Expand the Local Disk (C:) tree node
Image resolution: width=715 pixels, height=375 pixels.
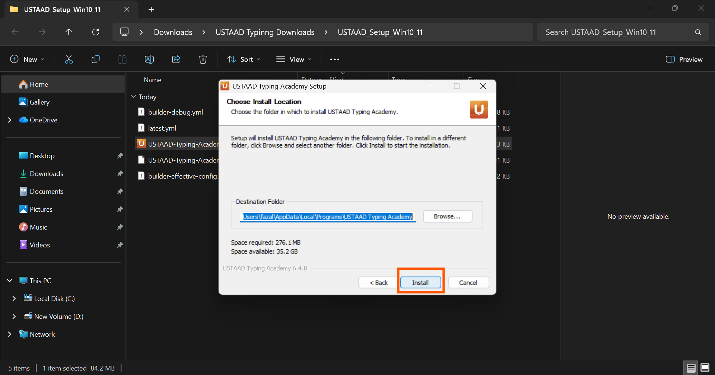(x=14, y=299)
